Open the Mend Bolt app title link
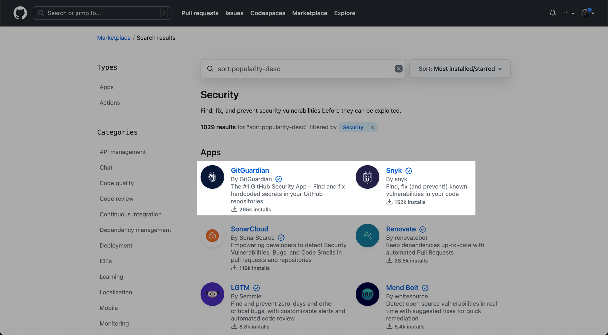608x335 pixels. point(402,287)
